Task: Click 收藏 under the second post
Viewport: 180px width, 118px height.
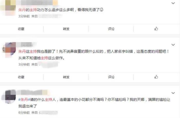Action: tap(21, 77)
